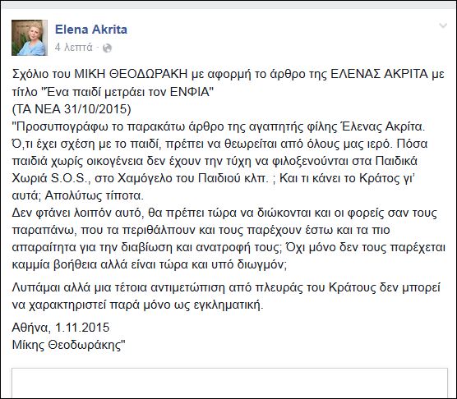
Task: Click 'ΜΙΚΗ ΘΕΟΔΩΡΑΚΗ' in the first line
Action: pos(131,74)
